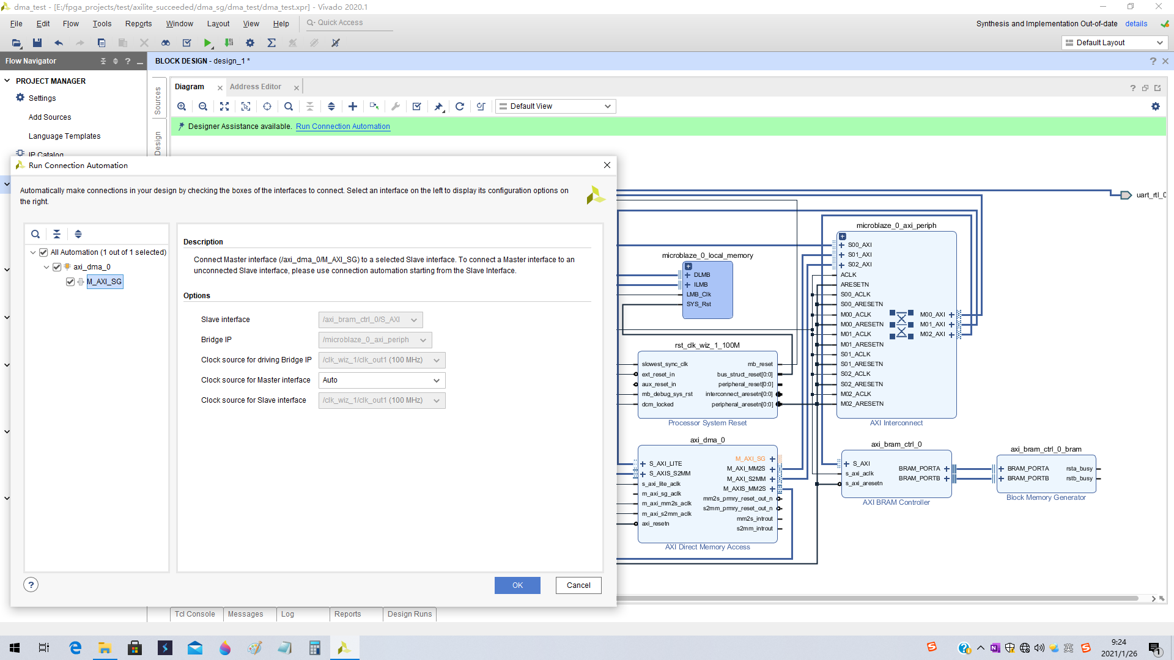Open the Add IP plus icon
This screenshot has width=1174, height=660.
tap(353, 106)
